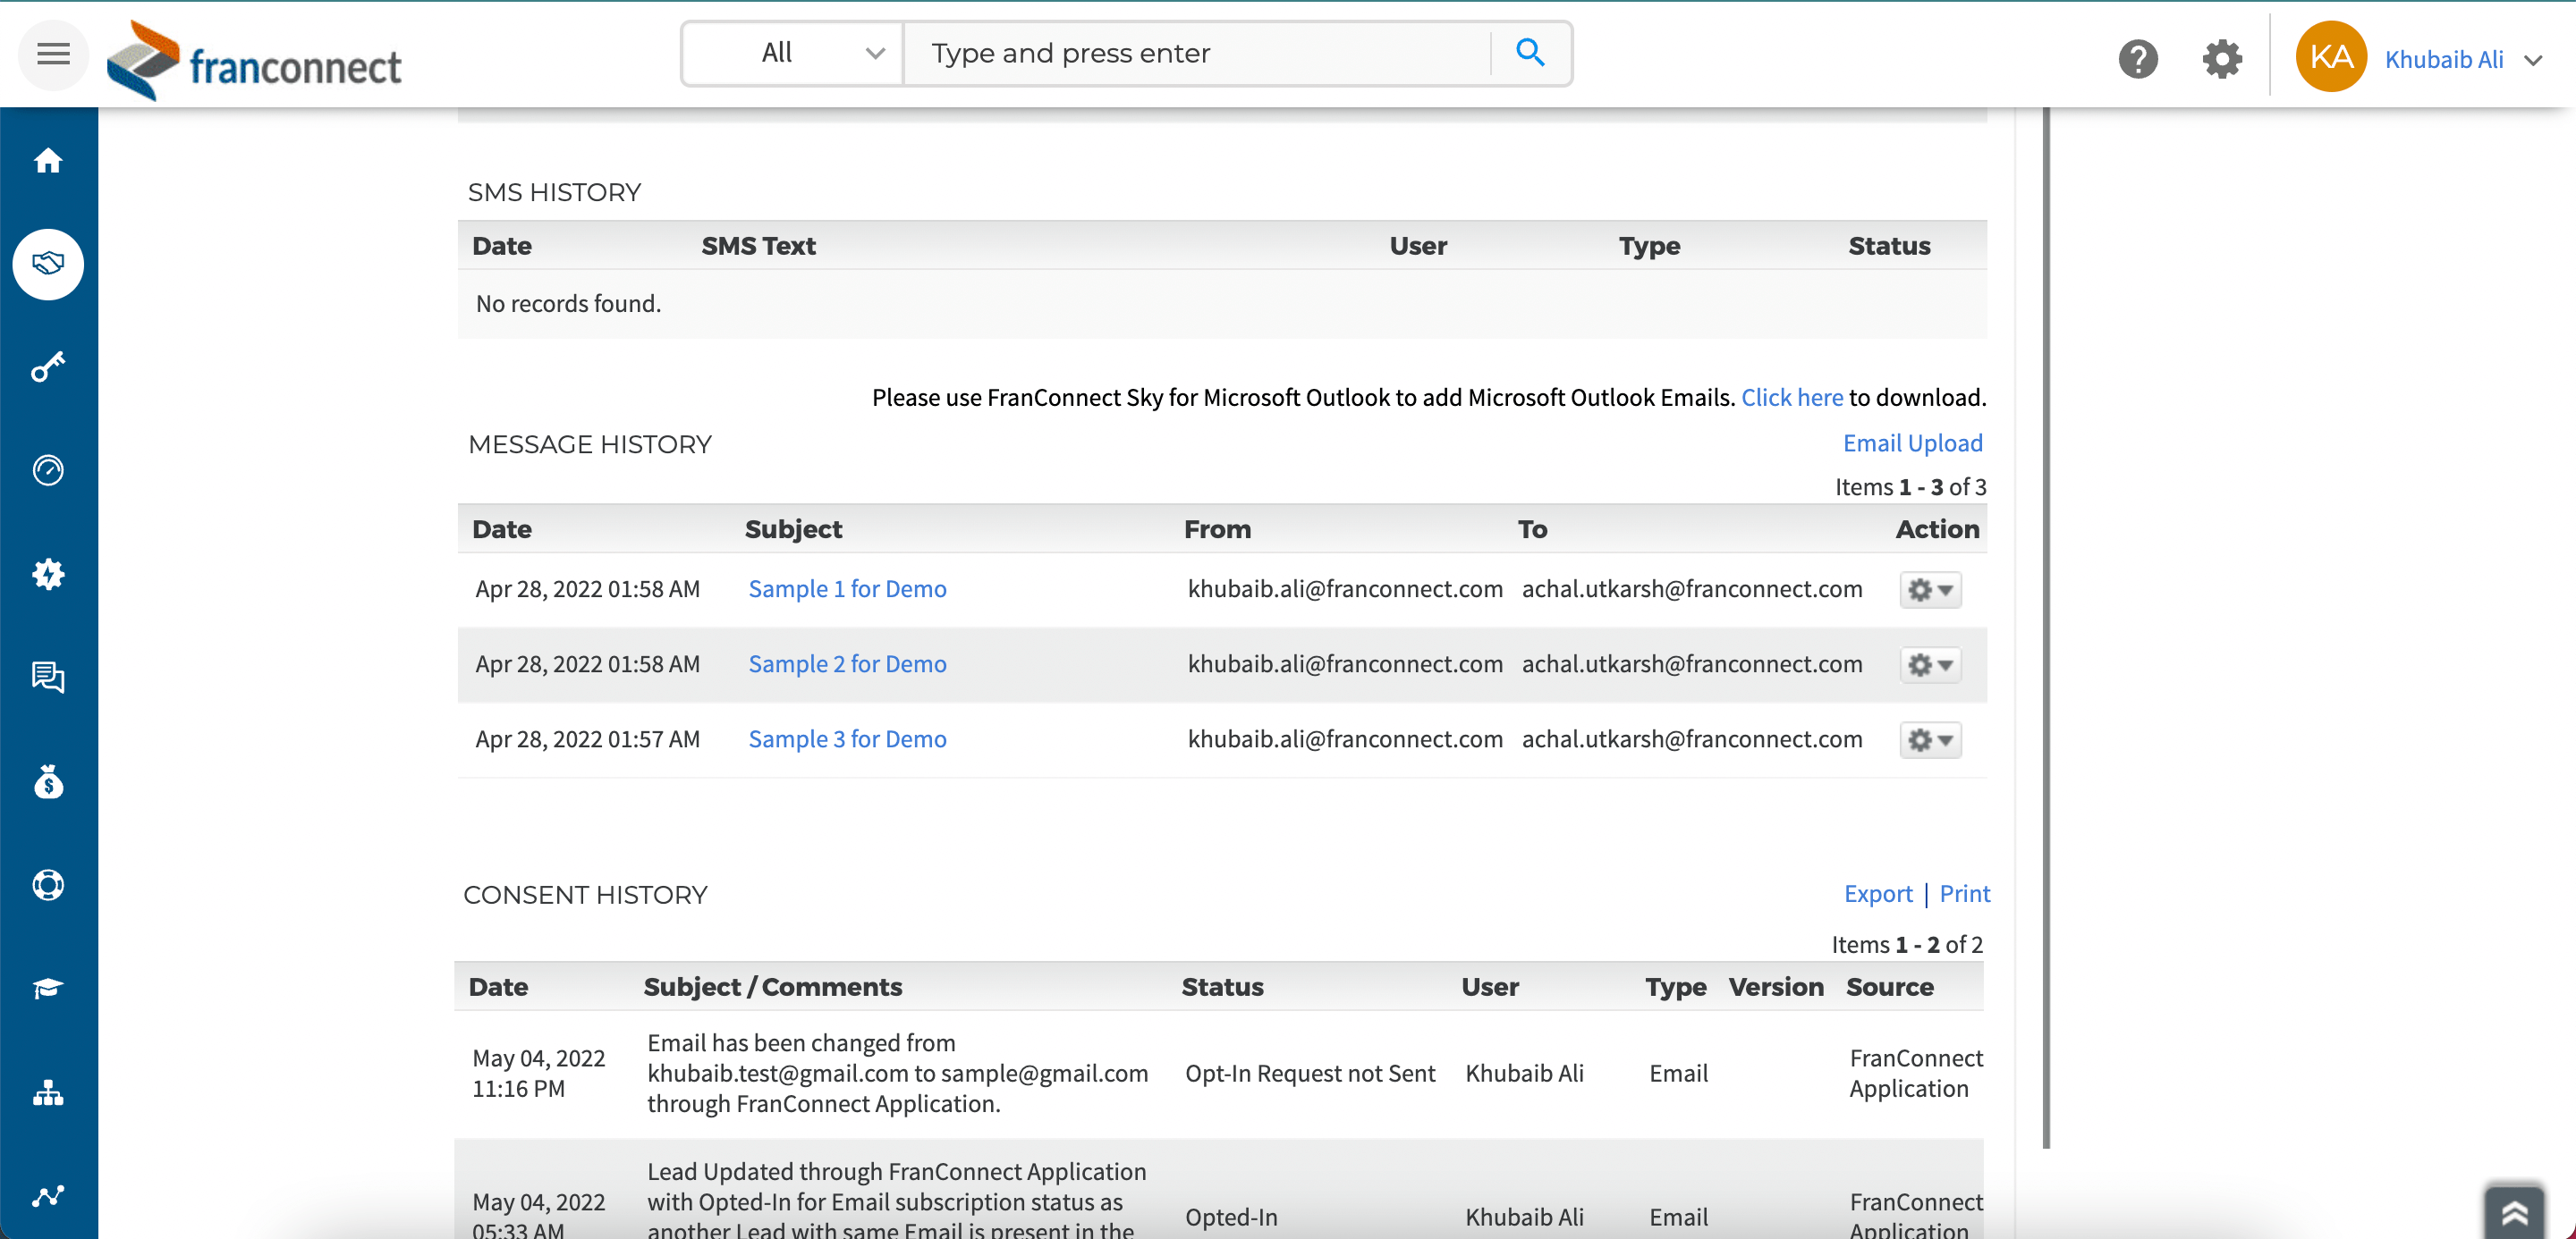Open the lifebuoy support icon

coord(48,884)
